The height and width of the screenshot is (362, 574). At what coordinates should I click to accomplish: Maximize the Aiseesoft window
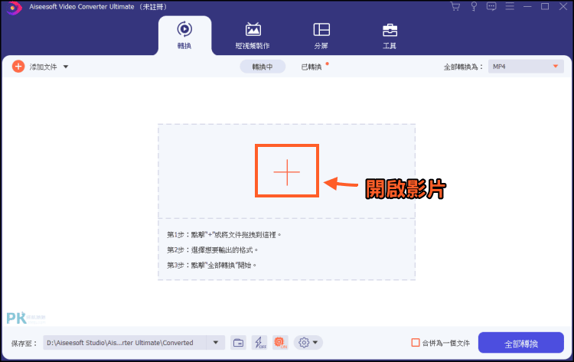point(545,7)
